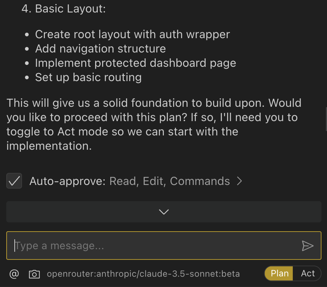Click the chat scrollbar on the right edge
Image resolution: width=327 pixels, height=287 pixels.
coord(326,119)
